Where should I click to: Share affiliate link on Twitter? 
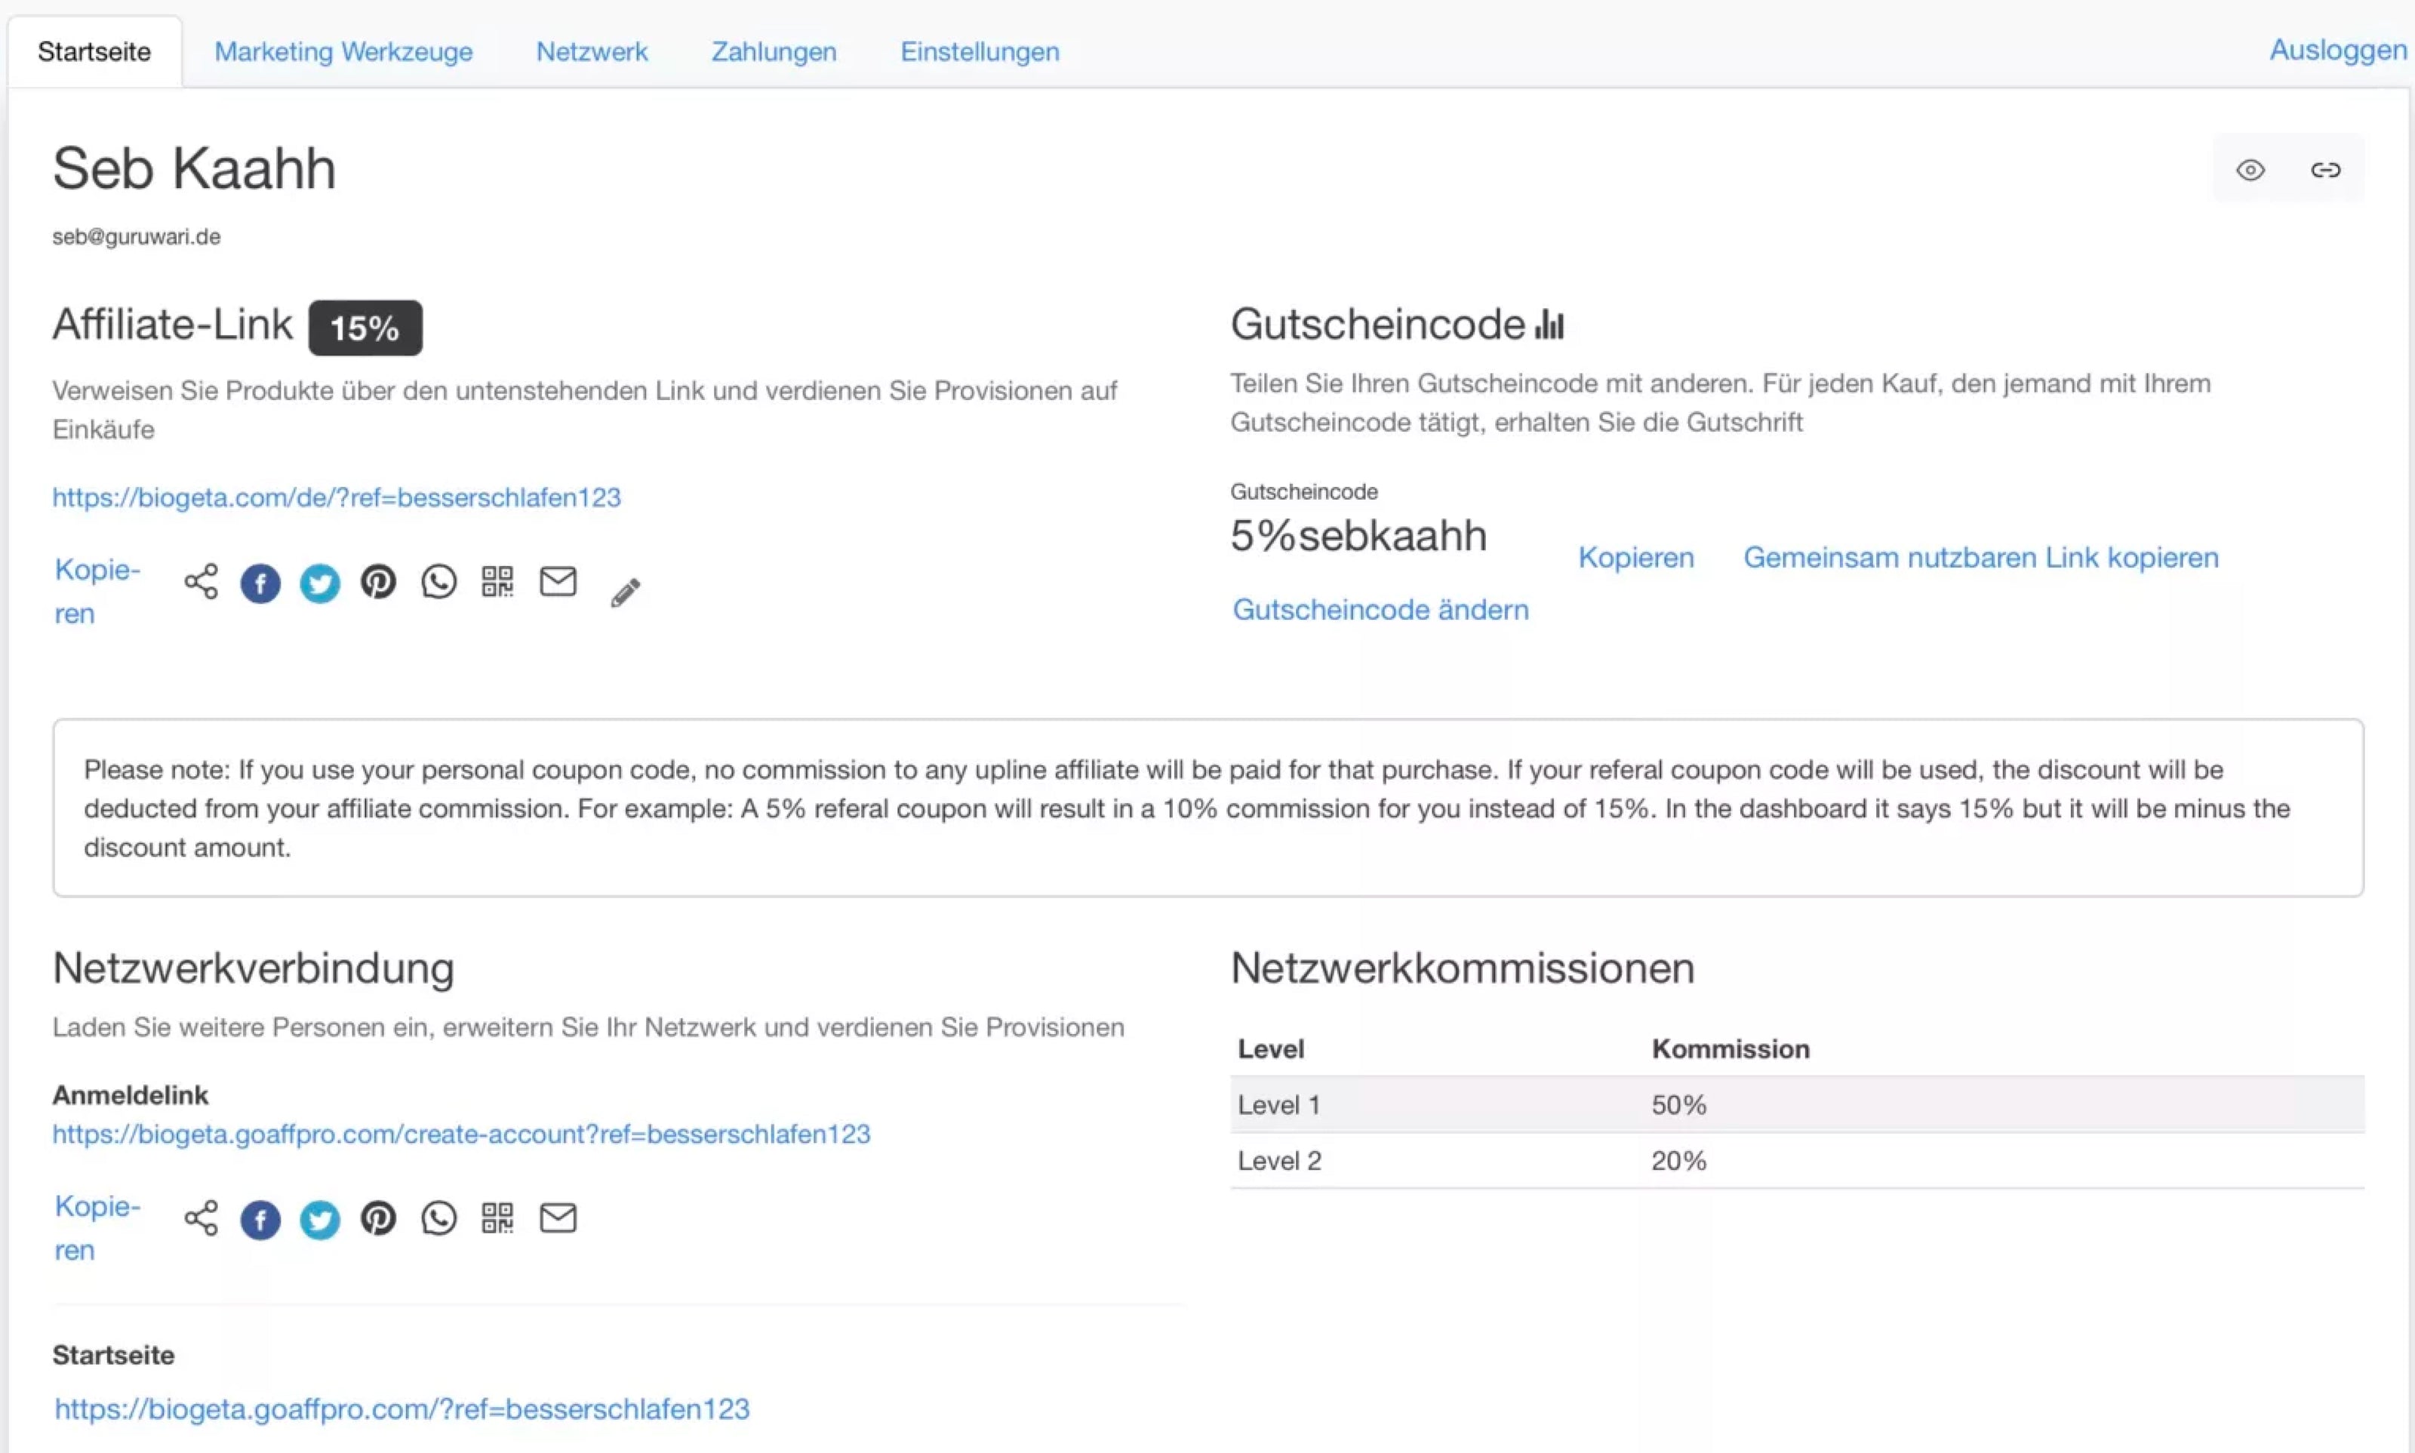pyautogui.click(x=319, y=583)
